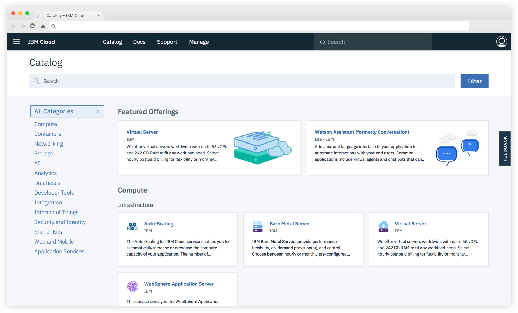
Task: Click the Virtual Server icon in Infrastructure
Action: coord(384,227)
